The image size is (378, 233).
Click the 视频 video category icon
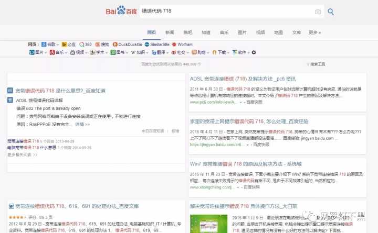(x=72, y=52)
